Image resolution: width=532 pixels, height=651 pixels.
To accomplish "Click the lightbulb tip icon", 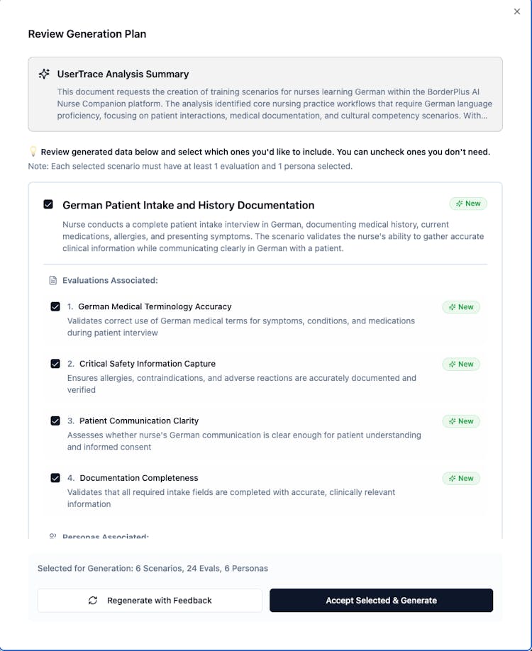I will coord(33,151).
